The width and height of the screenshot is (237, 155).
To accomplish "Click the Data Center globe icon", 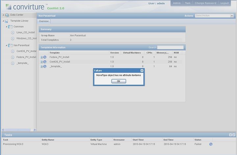I will 7,15.
